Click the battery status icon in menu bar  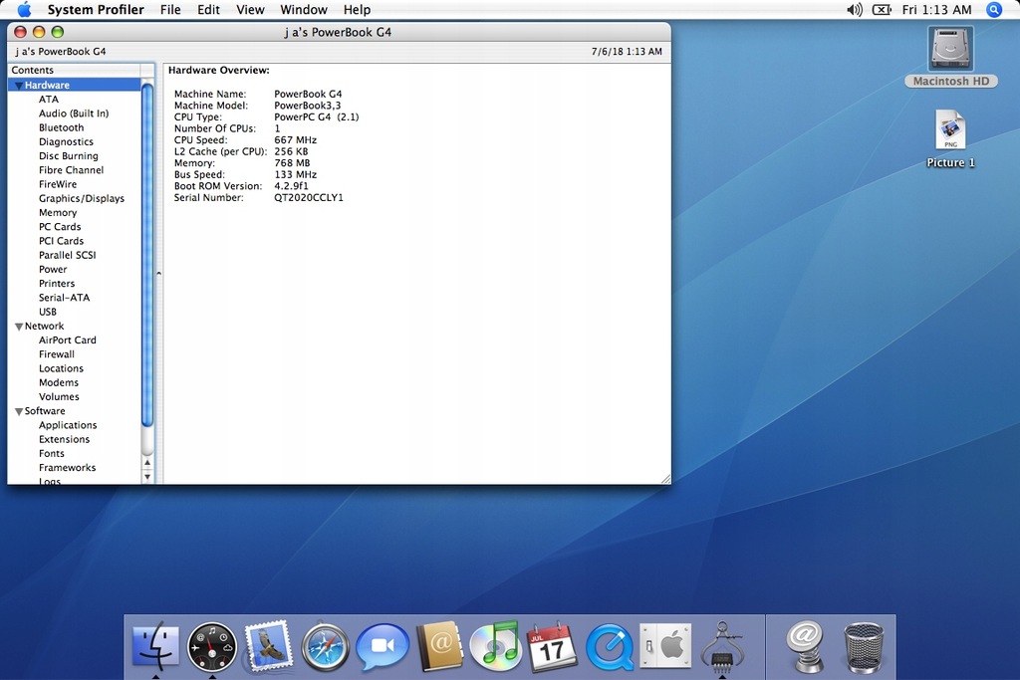pyautogui.click(x=882, y=10)
